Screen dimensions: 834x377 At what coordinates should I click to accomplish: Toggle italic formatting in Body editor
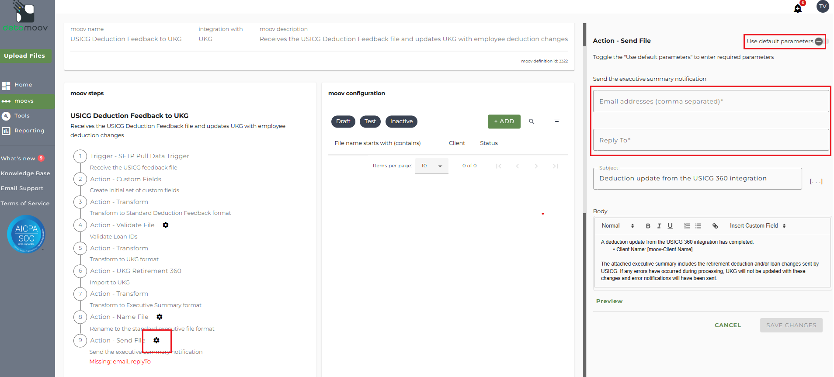659,226
